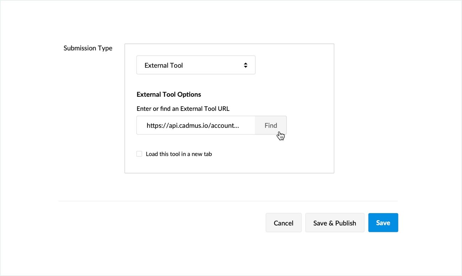Click Save & Publish

pyautogui.click(x=334, y=223)
